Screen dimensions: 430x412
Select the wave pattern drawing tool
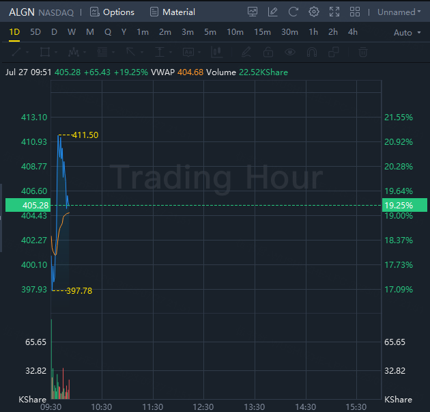(x=74, y=52)
